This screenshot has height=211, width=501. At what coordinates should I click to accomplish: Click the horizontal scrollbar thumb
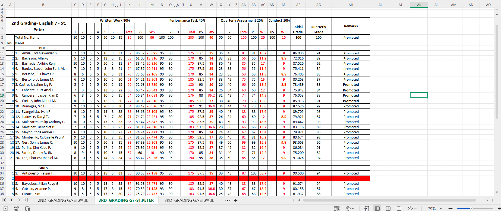pos(389,200)
